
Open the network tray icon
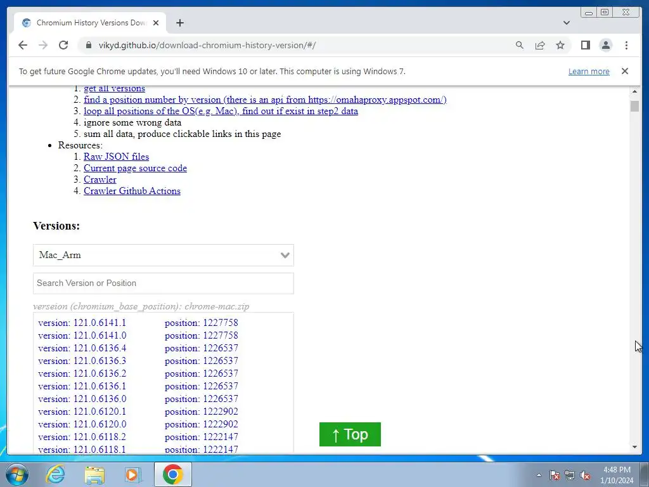click(570, 475)
